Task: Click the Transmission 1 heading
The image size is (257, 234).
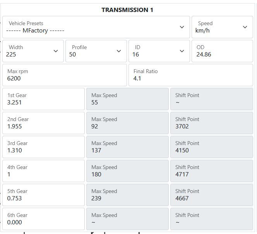Action: tap(127, 10)
